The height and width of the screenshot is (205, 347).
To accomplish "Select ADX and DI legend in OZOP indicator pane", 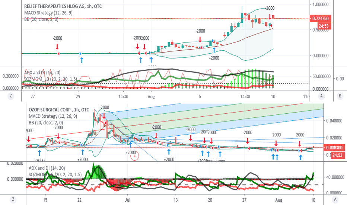I will [x=47, y=168].
